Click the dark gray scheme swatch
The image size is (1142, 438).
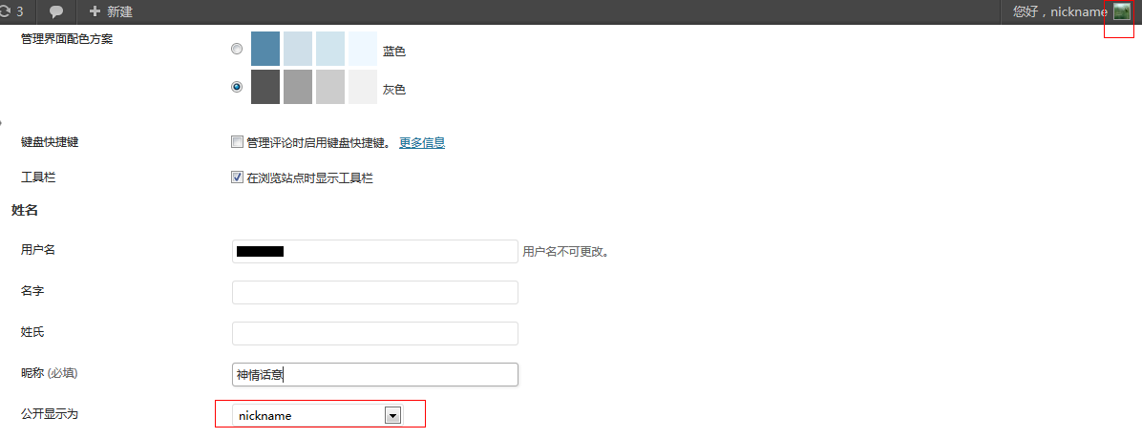tap(265, 87)
